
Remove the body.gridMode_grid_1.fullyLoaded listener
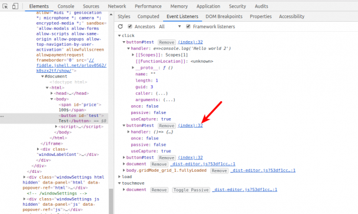pos(219,170)
